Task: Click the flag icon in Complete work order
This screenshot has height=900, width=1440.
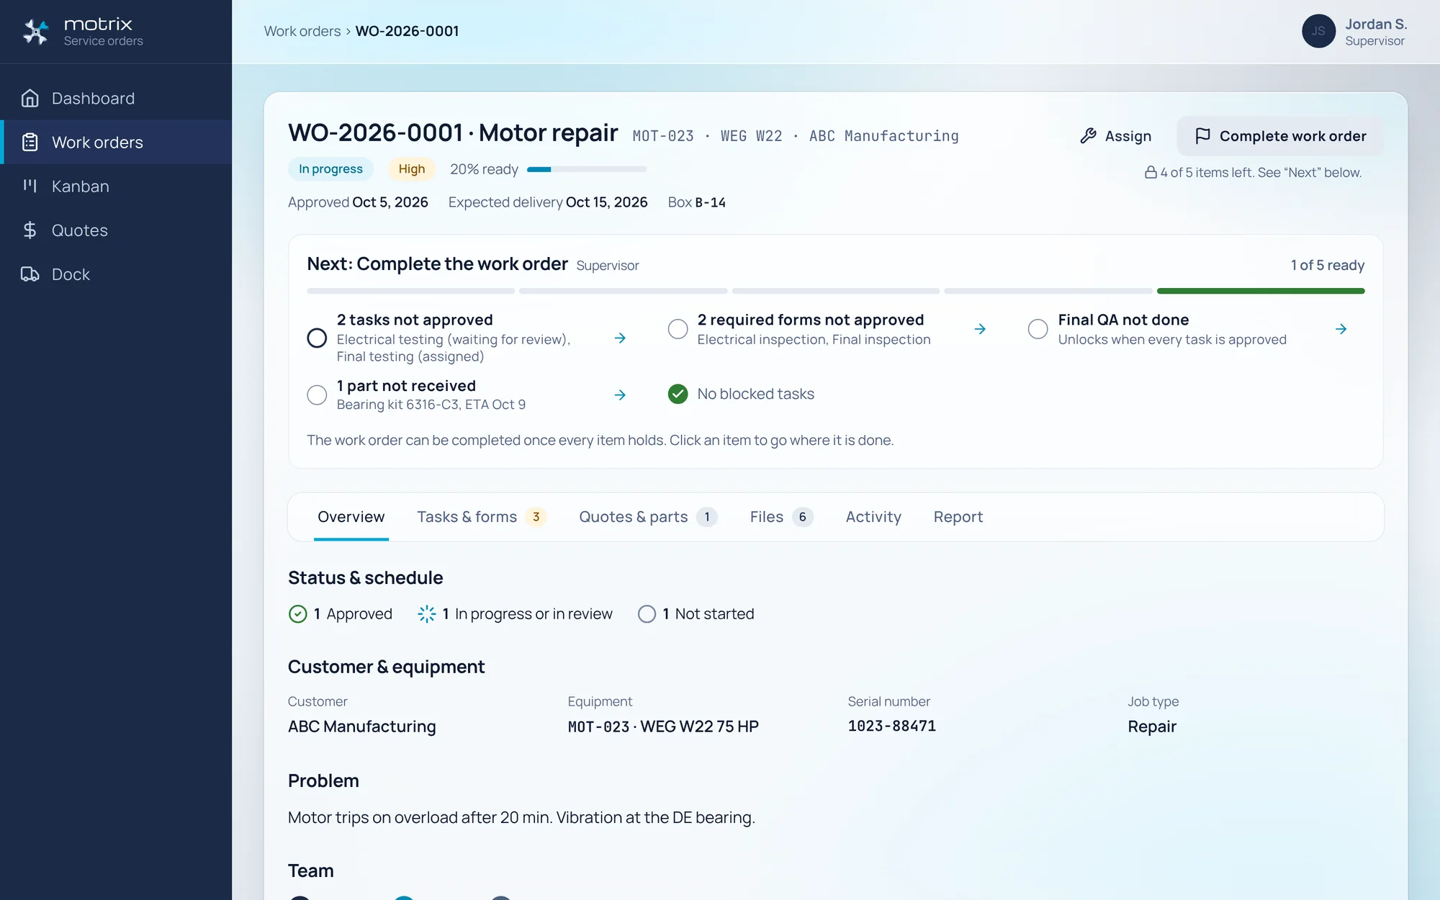Action: 1202,136
